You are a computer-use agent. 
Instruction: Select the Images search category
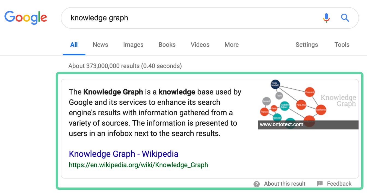coord(133,45)
